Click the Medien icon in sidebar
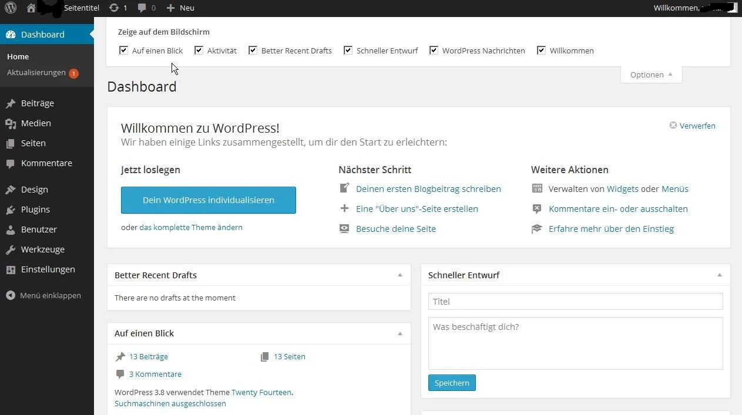This screenshot has width=742, height=415. tap(11, 123)
